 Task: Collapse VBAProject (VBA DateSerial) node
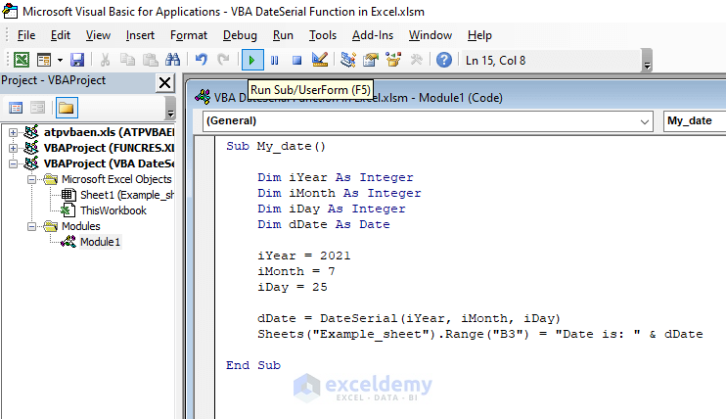(x=13, y=163)
